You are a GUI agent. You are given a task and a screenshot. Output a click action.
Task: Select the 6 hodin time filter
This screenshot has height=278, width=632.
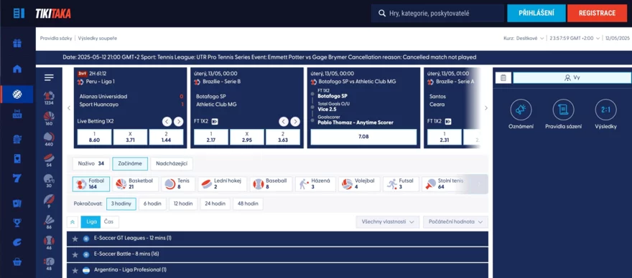pyautogui.click(x=152, y=203)
